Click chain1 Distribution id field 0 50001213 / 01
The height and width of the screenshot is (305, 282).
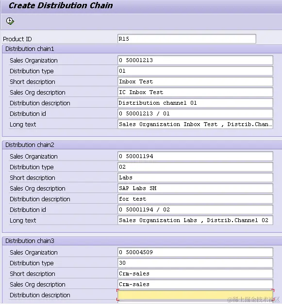[195, 113]
